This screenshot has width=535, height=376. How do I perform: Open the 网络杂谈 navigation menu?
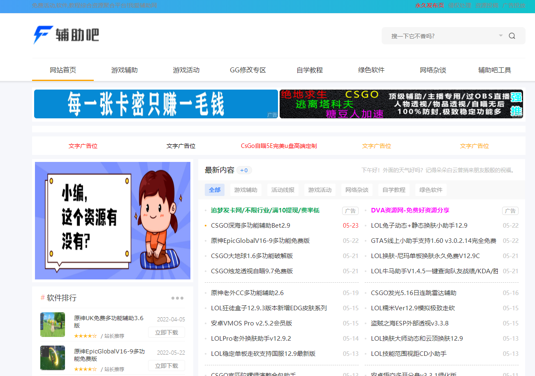point(433,70)
